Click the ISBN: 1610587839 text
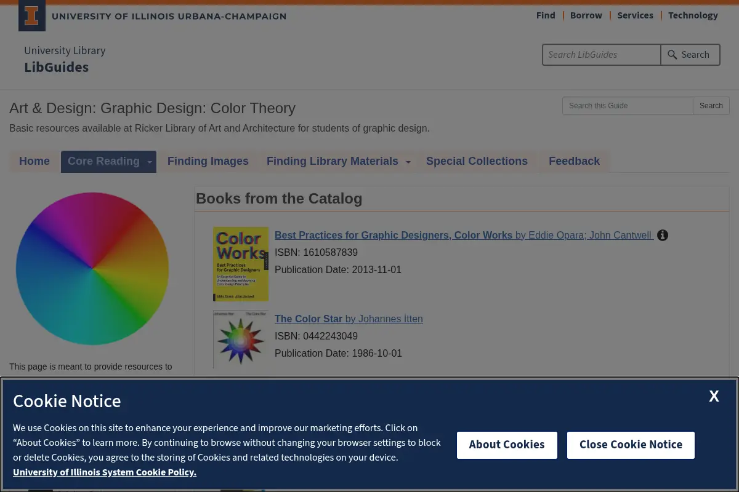739x492 pixels. 316,252
